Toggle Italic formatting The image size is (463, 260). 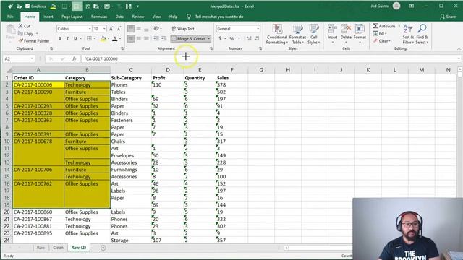coord(67,38)
